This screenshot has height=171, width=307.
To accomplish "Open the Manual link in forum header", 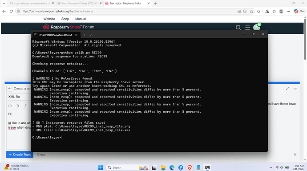I will point(81,19).
